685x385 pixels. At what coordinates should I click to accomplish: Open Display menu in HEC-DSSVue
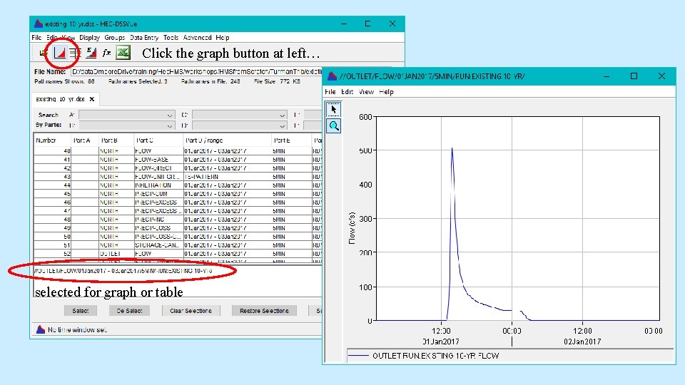90,38
